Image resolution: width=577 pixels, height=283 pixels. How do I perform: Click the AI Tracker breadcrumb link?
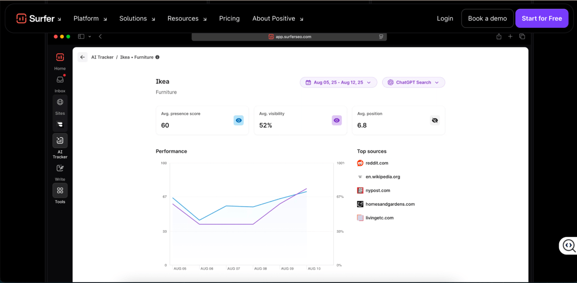pyautogui.click(x=102, y=57)
